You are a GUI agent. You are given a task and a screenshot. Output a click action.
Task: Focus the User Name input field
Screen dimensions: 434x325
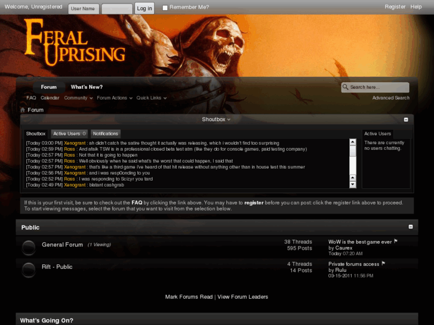tap(84, 8)
